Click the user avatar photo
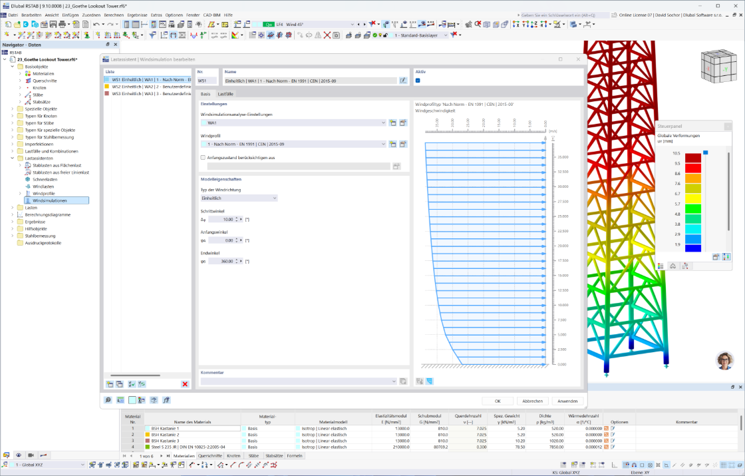Screen dimensions: 745x476 point(724,360)
